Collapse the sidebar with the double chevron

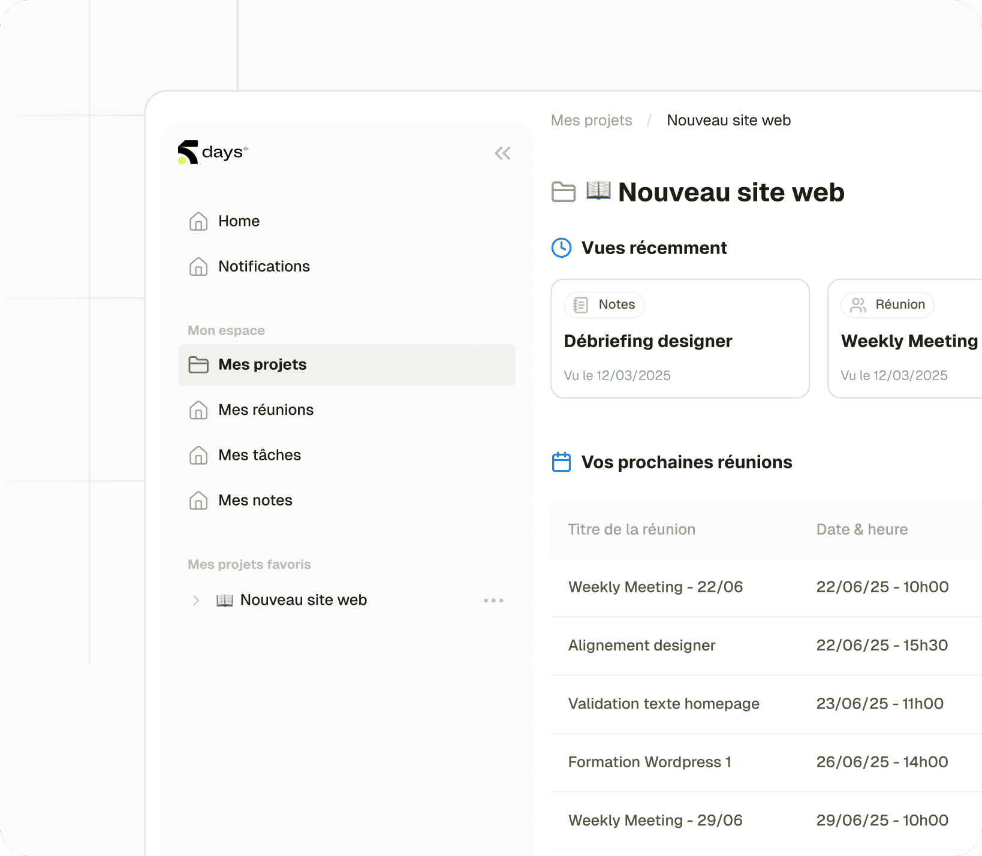(x=502, y=153)
